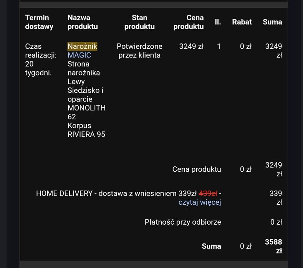This screenshot has width=303, height=268.
Task: Click the 'Strona narożnika Lewy' option text
Action: [84, 72]
